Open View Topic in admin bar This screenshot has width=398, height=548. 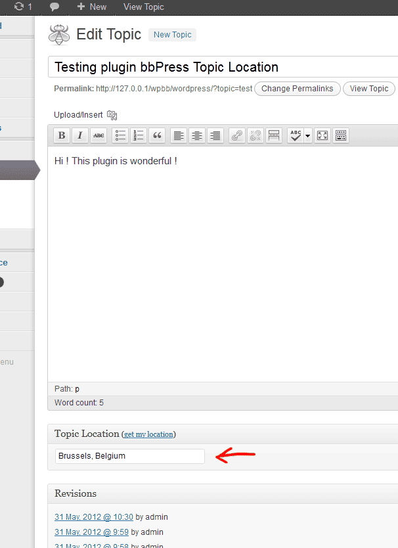tap(144, 7)
